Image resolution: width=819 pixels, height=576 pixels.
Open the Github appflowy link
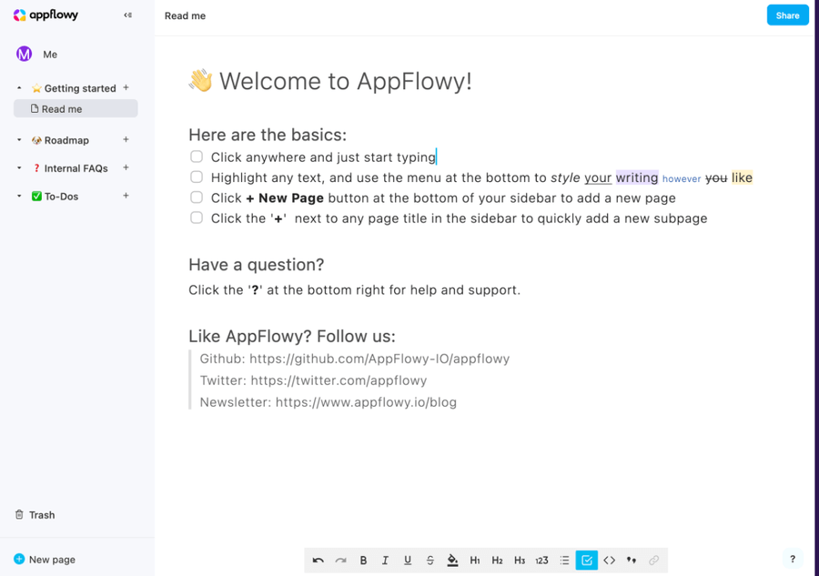pos(379,359)
